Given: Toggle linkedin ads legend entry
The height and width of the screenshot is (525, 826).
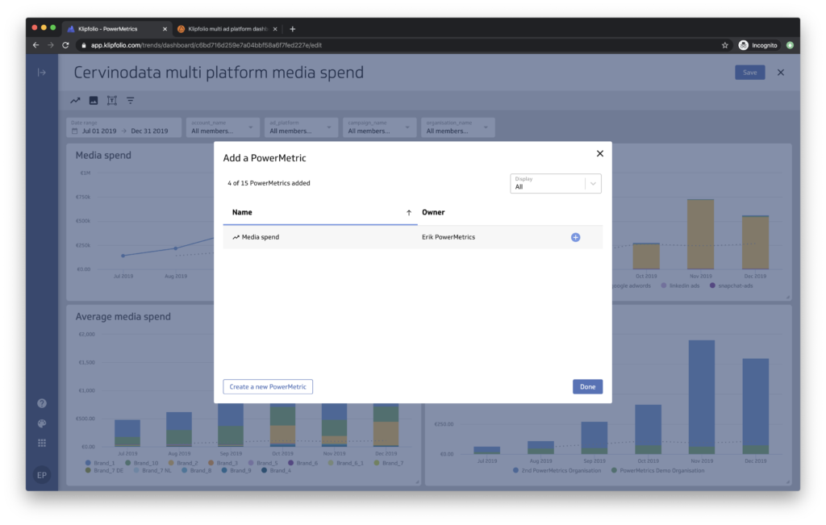Looking at the screenshot, I should tap(681, 285).
